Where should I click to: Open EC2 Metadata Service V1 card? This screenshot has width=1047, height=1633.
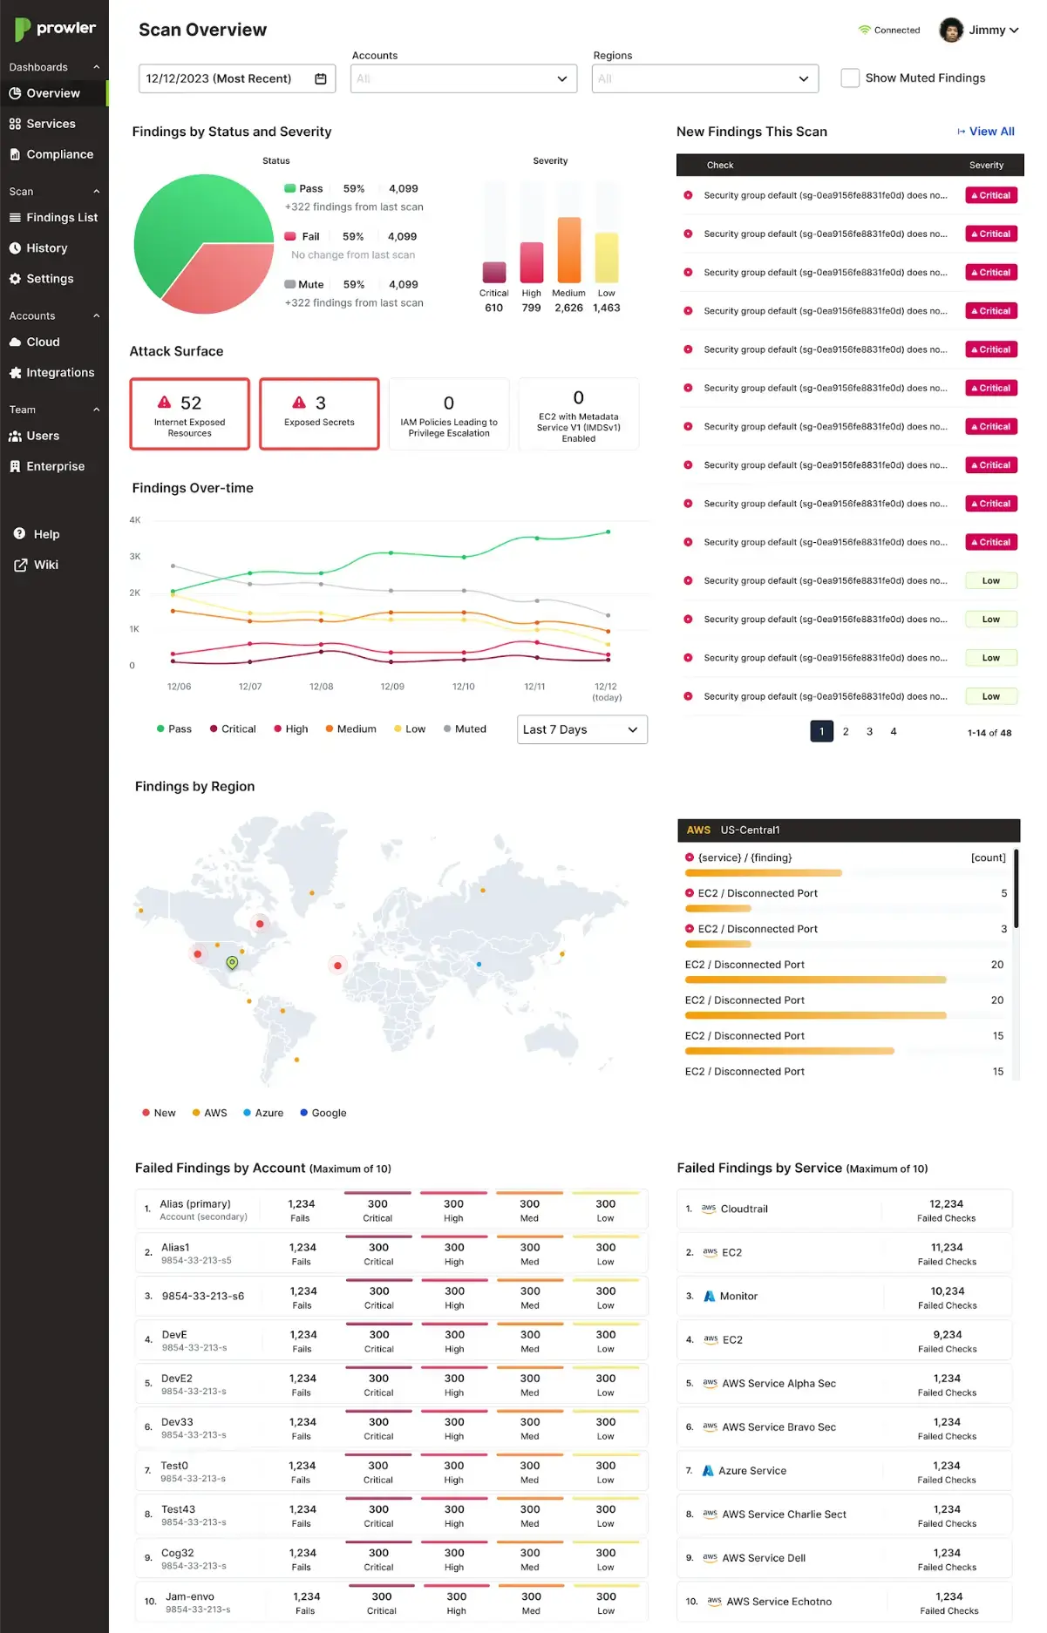coord(579,414)
